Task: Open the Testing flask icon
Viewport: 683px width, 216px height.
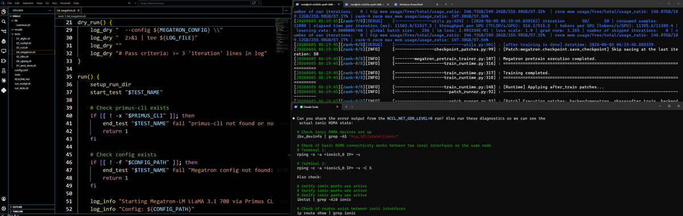Action: tap(3, 70)
